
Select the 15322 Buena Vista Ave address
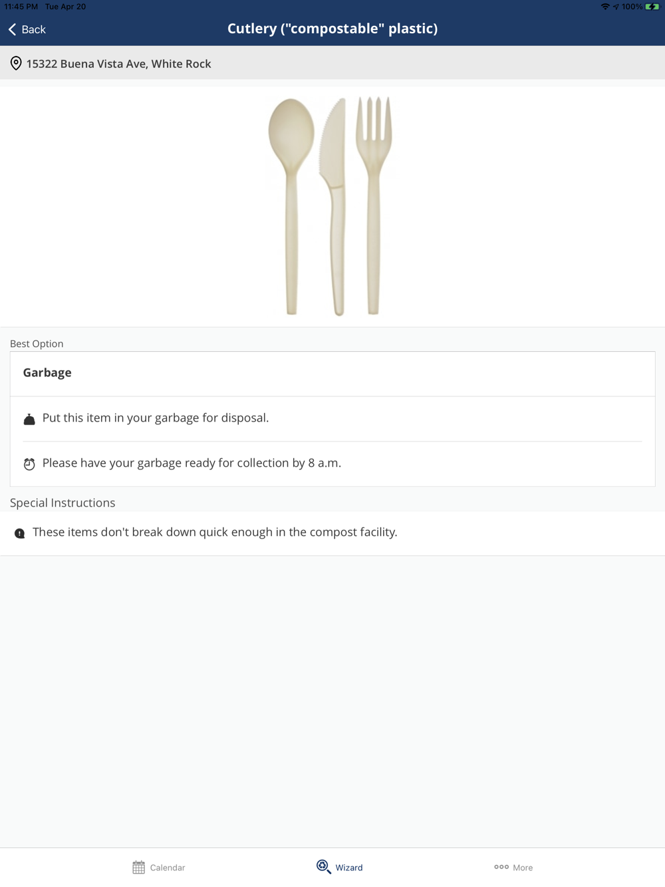click(118, 64)
